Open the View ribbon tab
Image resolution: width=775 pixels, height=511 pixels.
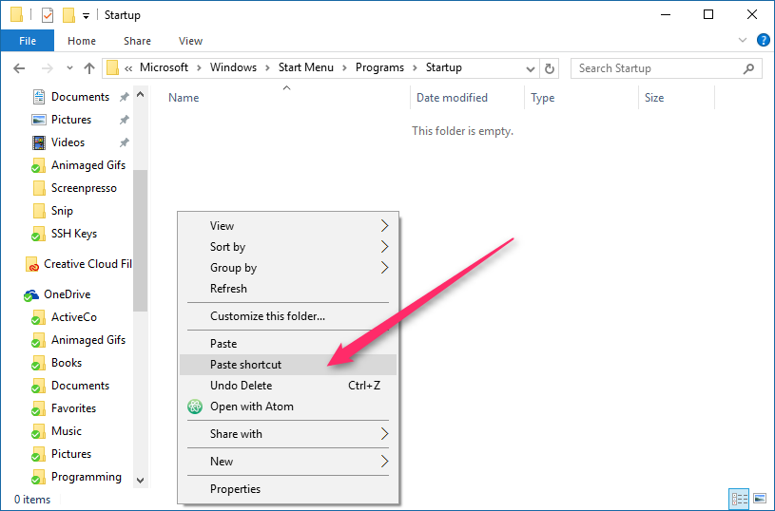[190, 41]
